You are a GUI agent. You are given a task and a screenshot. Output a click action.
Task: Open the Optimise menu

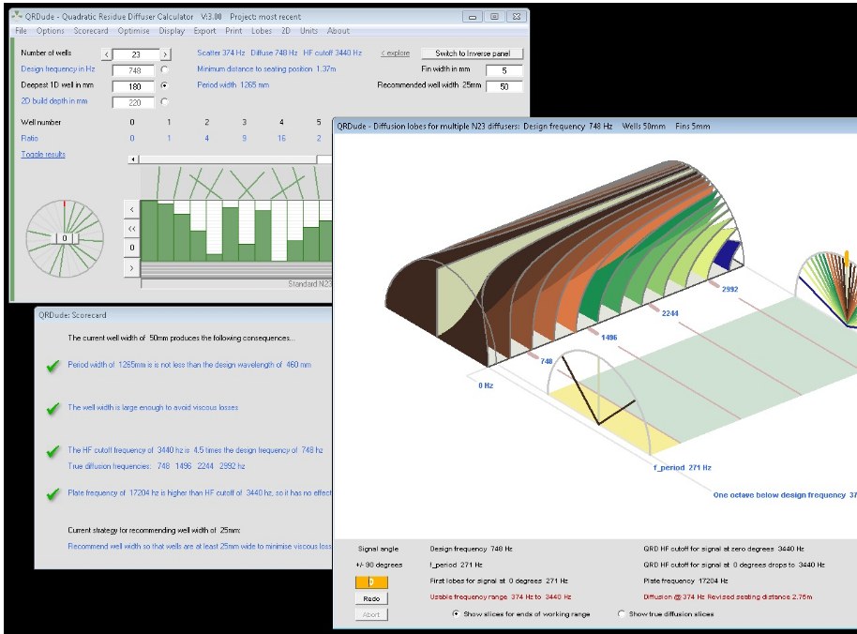click(133, 31)
